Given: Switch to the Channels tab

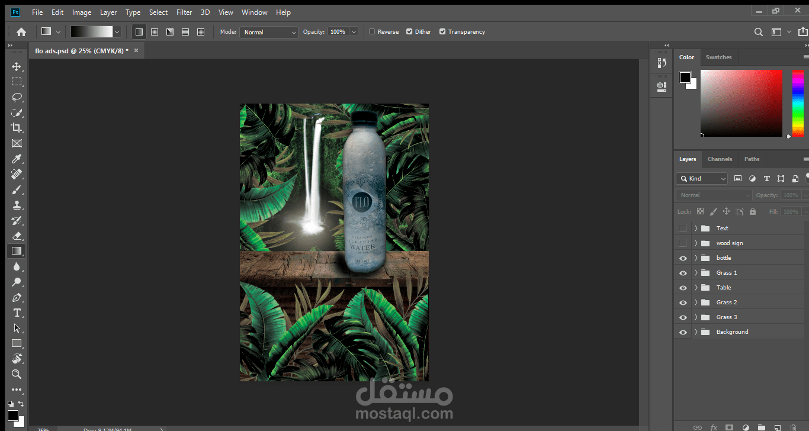Looking at the screenshot, I should pyautogui.click(x=720, y=159).
